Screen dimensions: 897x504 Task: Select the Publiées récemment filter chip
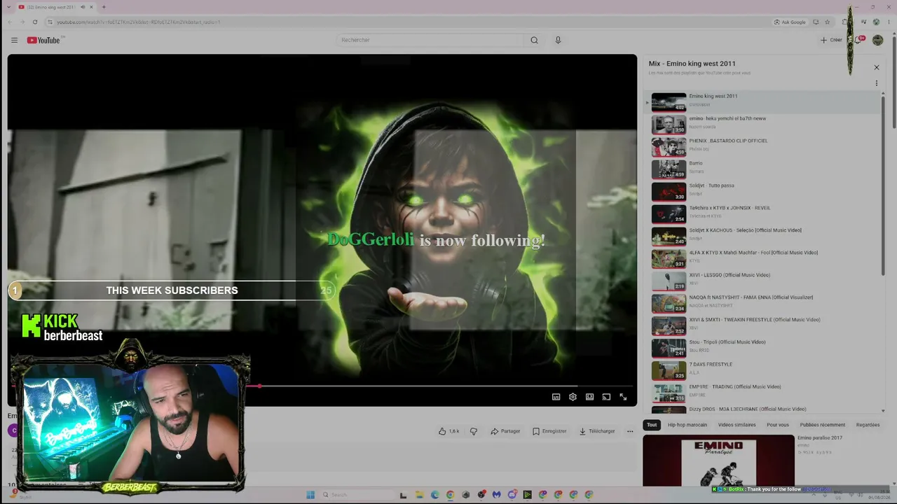pyautogui.click(x=823, y=425)
